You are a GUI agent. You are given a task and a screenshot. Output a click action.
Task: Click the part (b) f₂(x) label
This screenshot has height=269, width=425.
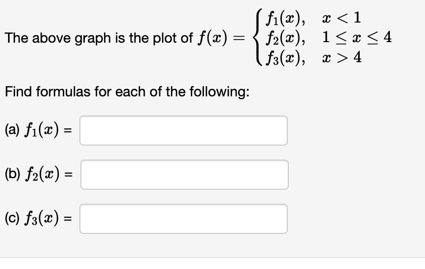32,174
